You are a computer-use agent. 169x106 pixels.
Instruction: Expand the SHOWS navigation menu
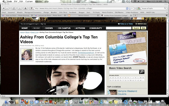click(48, 28)
